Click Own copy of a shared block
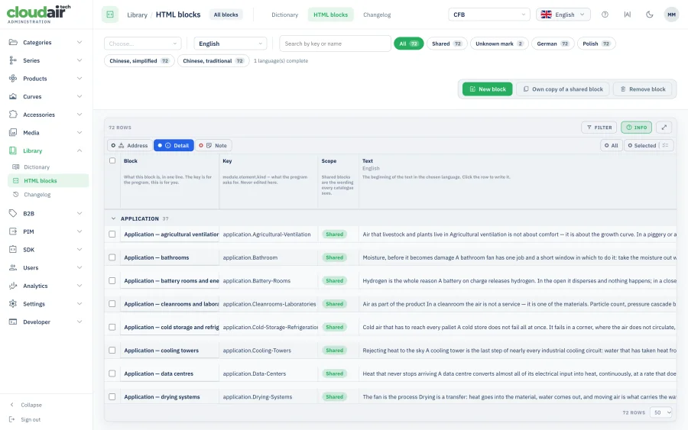This screenshot has height=430, width=688. pyautogui.click(x=563, y=89)
